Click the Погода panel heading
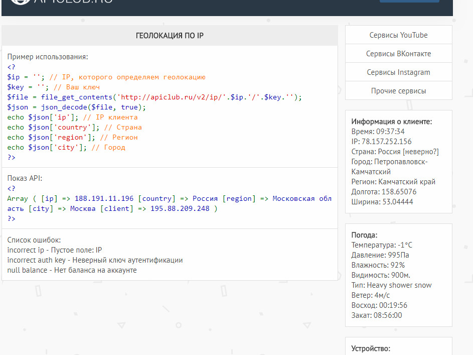The image size is (473, 355). (364, 235)
